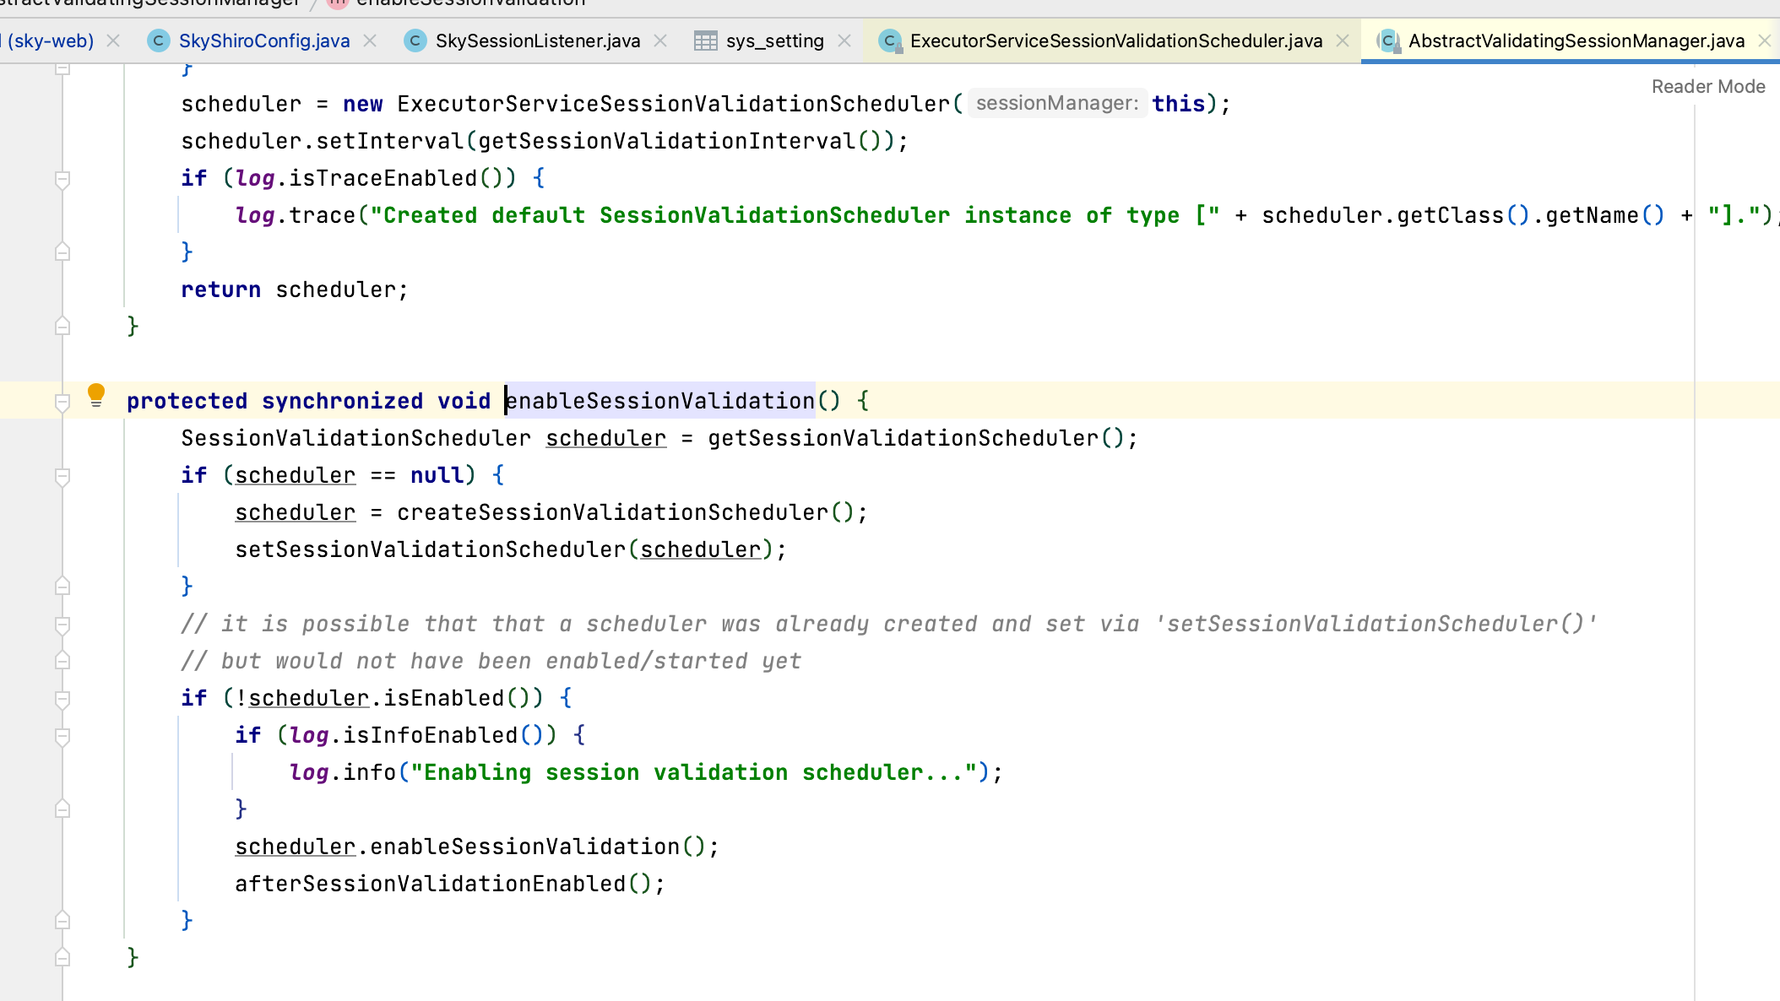Viewport: 1780px width, 1001px height.
Task: Click fold end marker of enableSessionValidation method
Action: coord(62,957)
